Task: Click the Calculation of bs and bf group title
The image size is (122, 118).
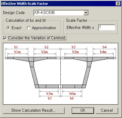Action: coord(26,20)
